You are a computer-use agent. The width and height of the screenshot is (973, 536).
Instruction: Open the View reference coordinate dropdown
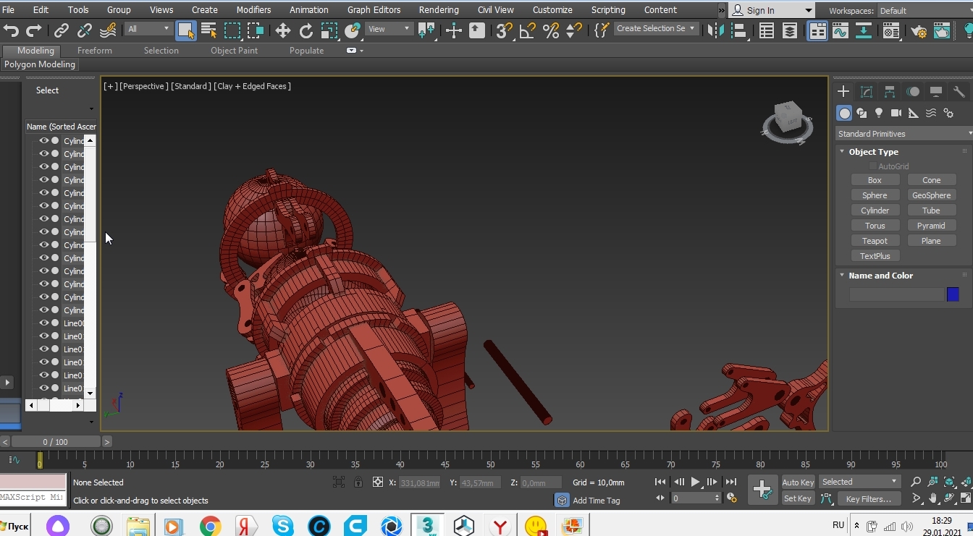[389, 29]
